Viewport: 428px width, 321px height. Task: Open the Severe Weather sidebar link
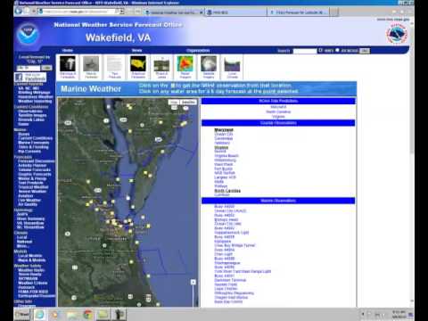pos(32,192)
